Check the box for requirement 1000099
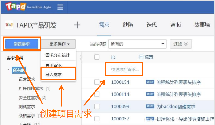Viewport: 215px width, 125px height. coord(97,107)
